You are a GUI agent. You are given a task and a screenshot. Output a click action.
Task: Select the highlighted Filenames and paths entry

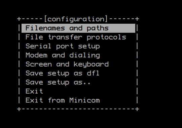click(78, 28)
